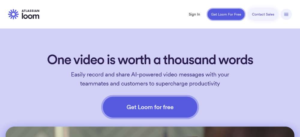Show more navigation options via circular menu button
This screenshot has height=137, width=300.
(x=286, y=14)
